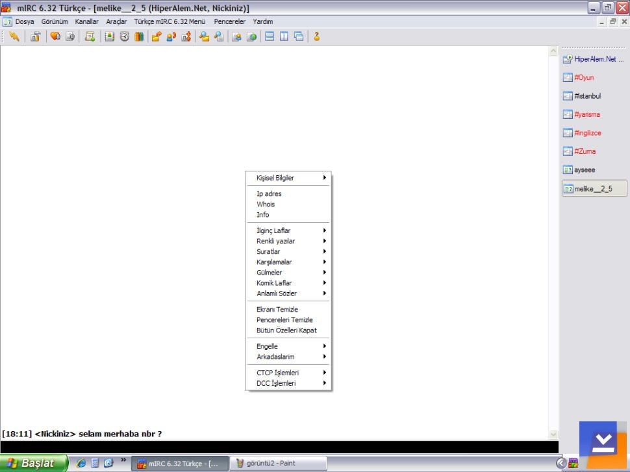The image size is (630, 472).
Task: Open the Pencereler menu
Action: [x=229, y=21]
